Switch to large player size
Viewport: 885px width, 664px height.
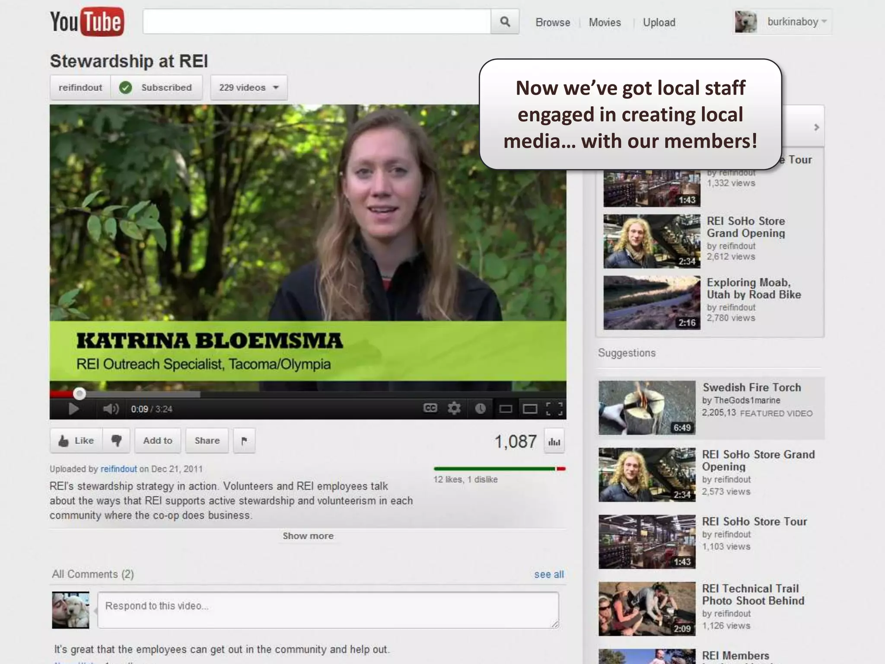(530, 409)
